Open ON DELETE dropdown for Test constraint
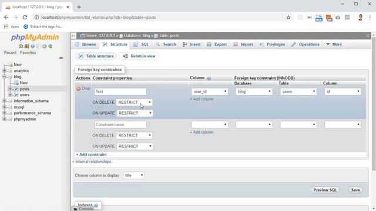 (x=135, y=103)
